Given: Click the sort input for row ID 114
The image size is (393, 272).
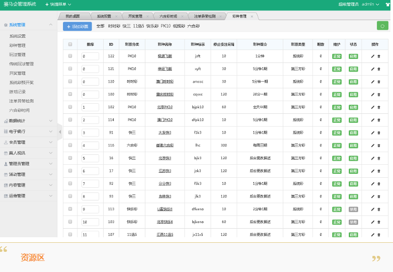Looking at the screenshot, I should [90, 120].
